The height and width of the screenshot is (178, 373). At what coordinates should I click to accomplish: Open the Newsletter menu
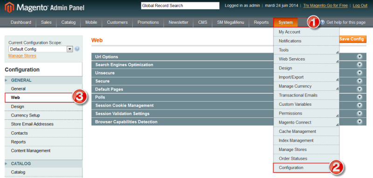coord(179,22)
